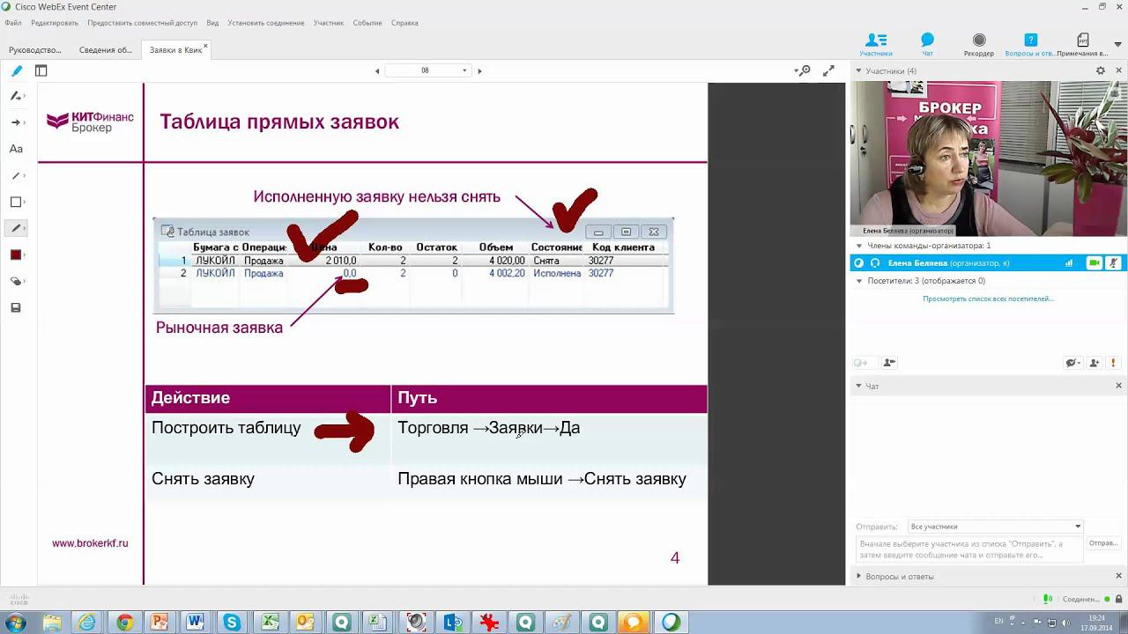The image size is (1128, 634).
Task: Click the red exclamation attention icon
Action: tap(1113, 363)
